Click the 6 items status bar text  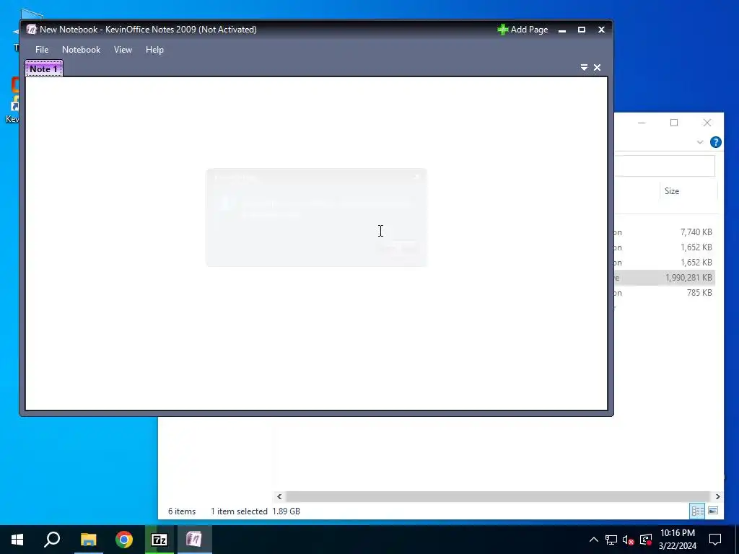182,511
